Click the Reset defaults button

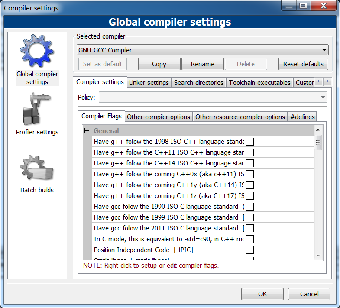pos(303,64)
